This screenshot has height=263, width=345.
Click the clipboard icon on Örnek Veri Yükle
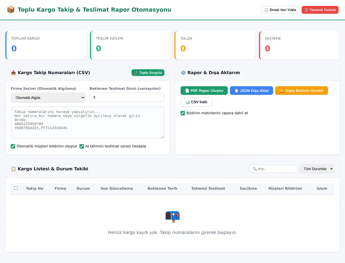[266, 10]
